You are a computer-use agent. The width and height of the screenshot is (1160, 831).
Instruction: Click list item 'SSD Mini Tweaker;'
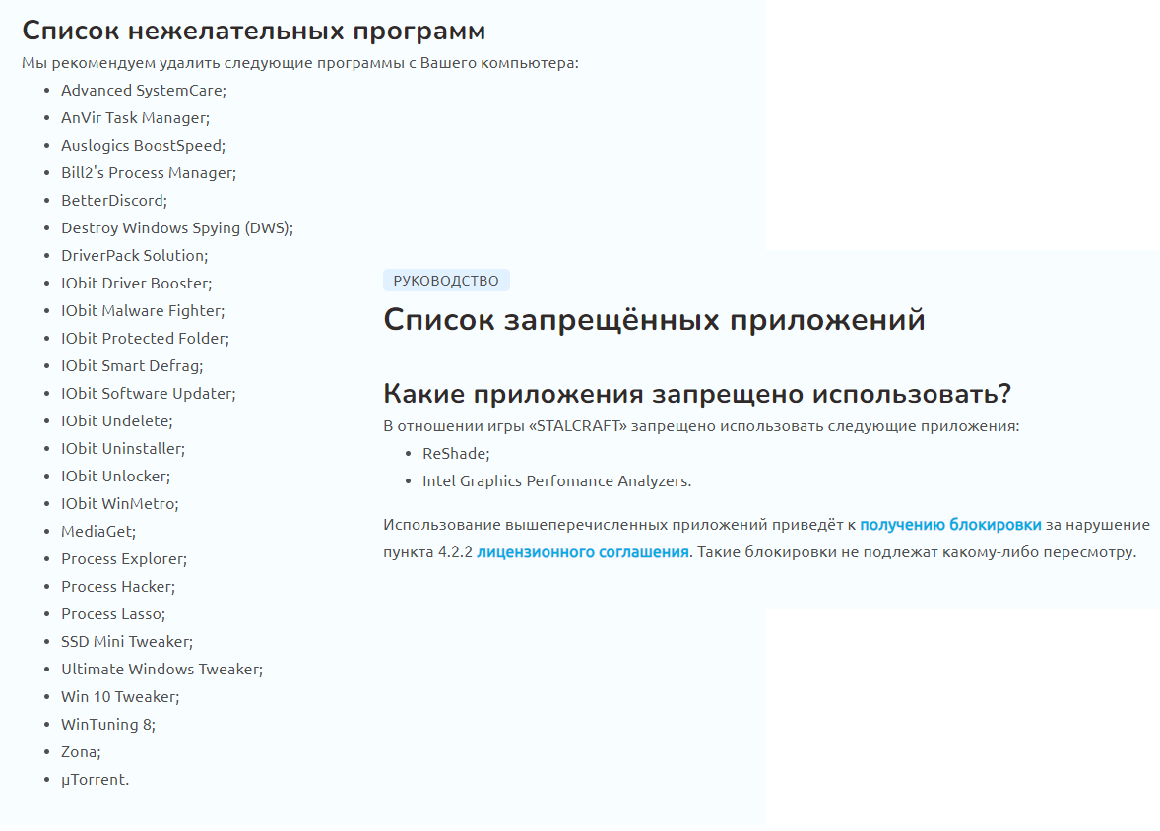(126, 642)
